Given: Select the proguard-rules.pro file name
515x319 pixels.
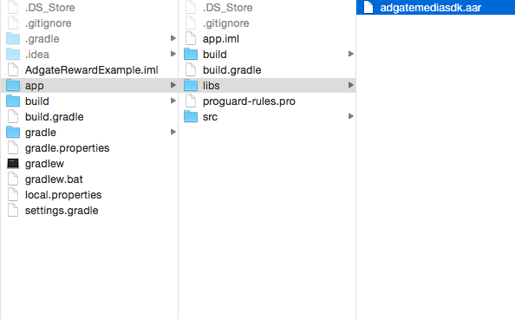Looking at the screenshot, I should (x=249, y=101).
